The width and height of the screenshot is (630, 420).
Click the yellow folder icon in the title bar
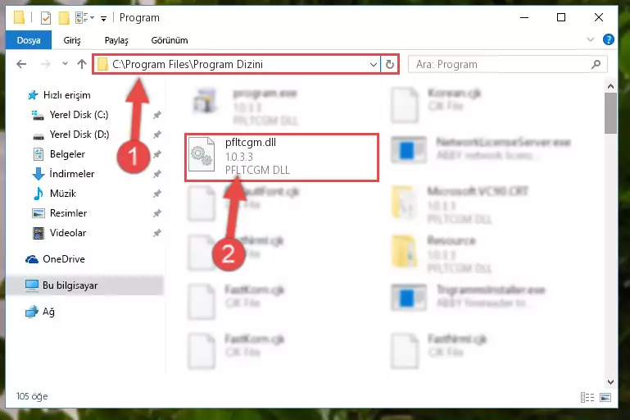[19, 18]
